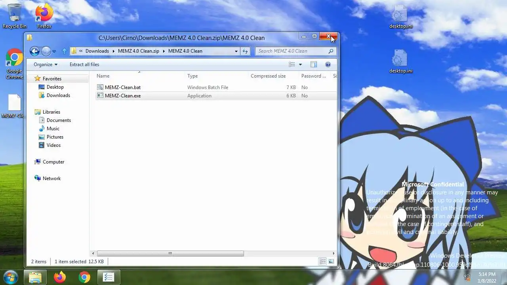
Task: Go back with the Back arrow button
Action: pyautogui.click(x=34, y=51)
